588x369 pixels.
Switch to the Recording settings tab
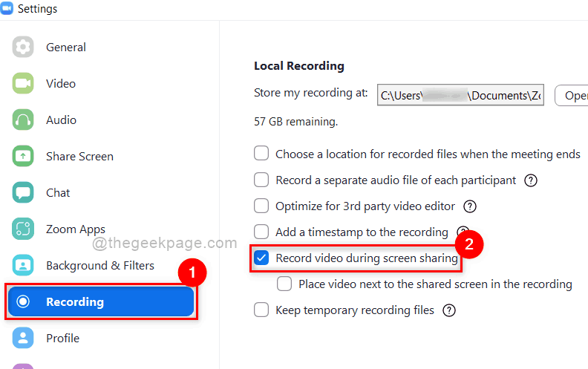click(x=101, y=301)
